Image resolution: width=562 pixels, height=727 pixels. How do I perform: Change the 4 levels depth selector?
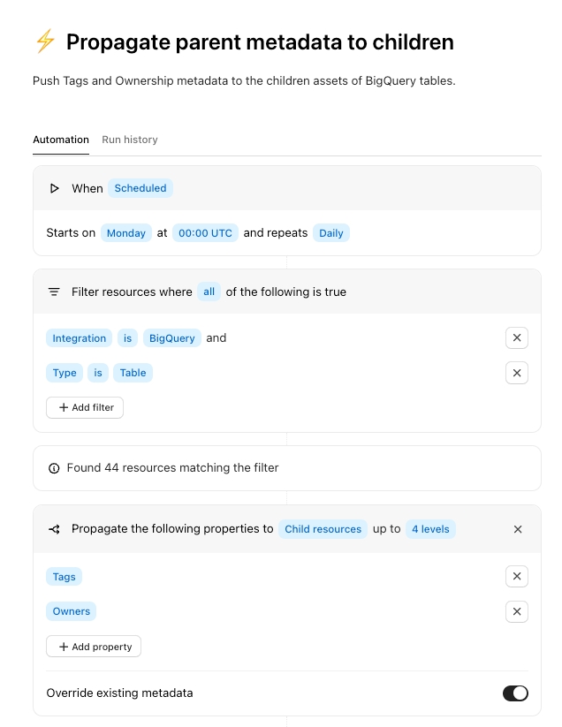[430, 529]
